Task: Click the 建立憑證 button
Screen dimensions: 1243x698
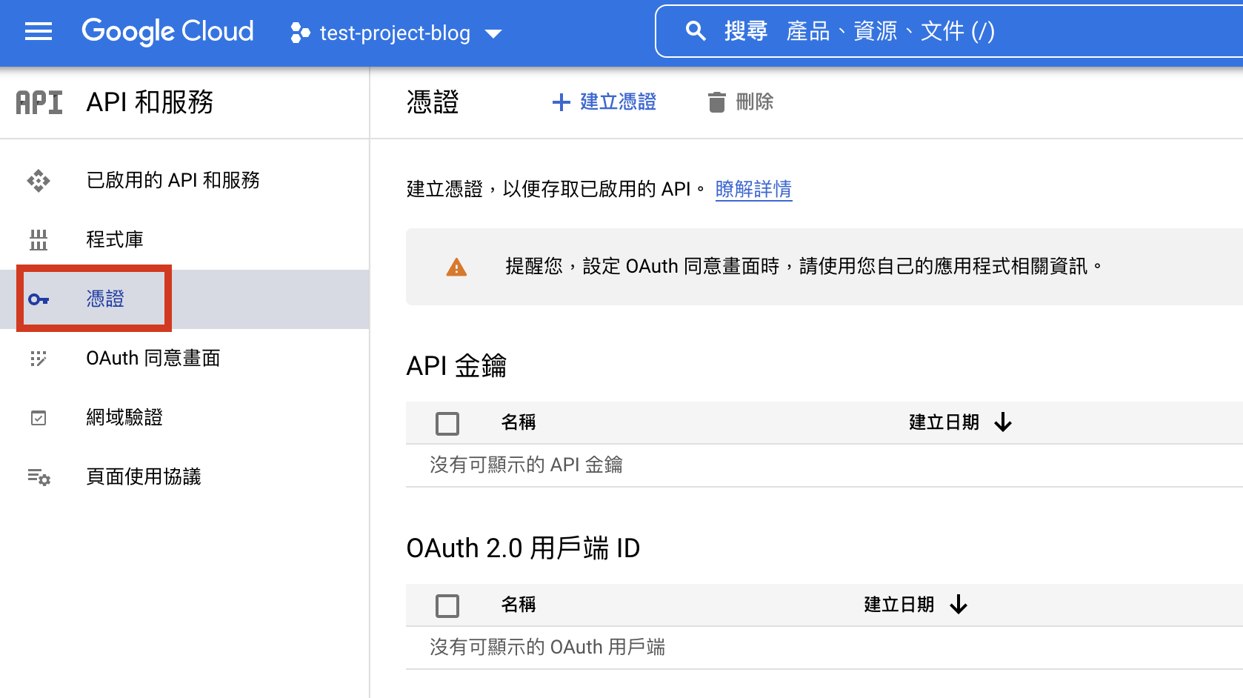Action: pos(604,102)
